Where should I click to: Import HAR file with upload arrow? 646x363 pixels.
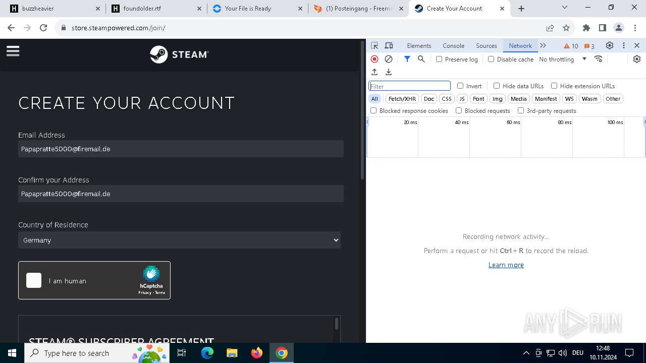pos(374,72)
